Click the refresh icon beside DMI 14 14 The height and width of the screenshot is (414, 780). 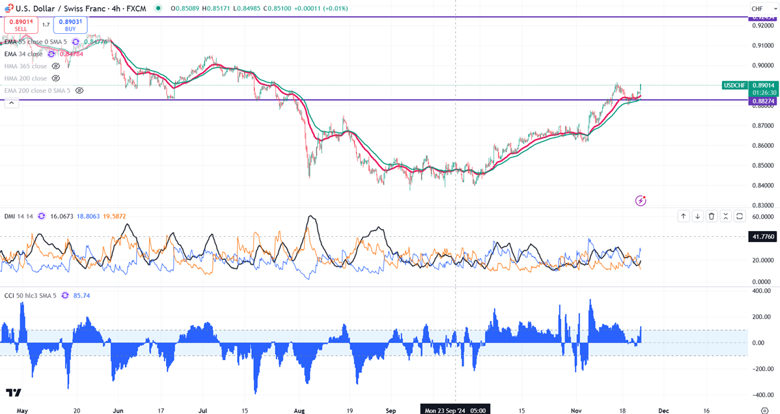click(x=41, y=217)
